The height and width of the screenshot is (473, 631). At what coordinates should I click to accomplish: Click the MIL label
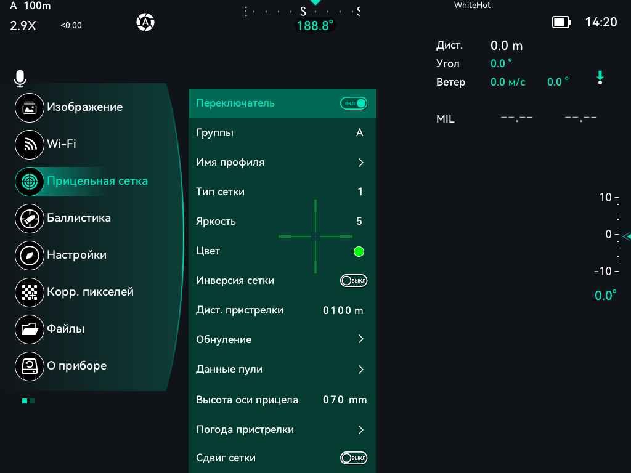click(445, 119)
